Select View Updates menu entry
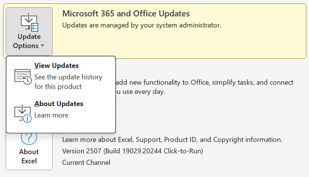 [x=61, y=76]
